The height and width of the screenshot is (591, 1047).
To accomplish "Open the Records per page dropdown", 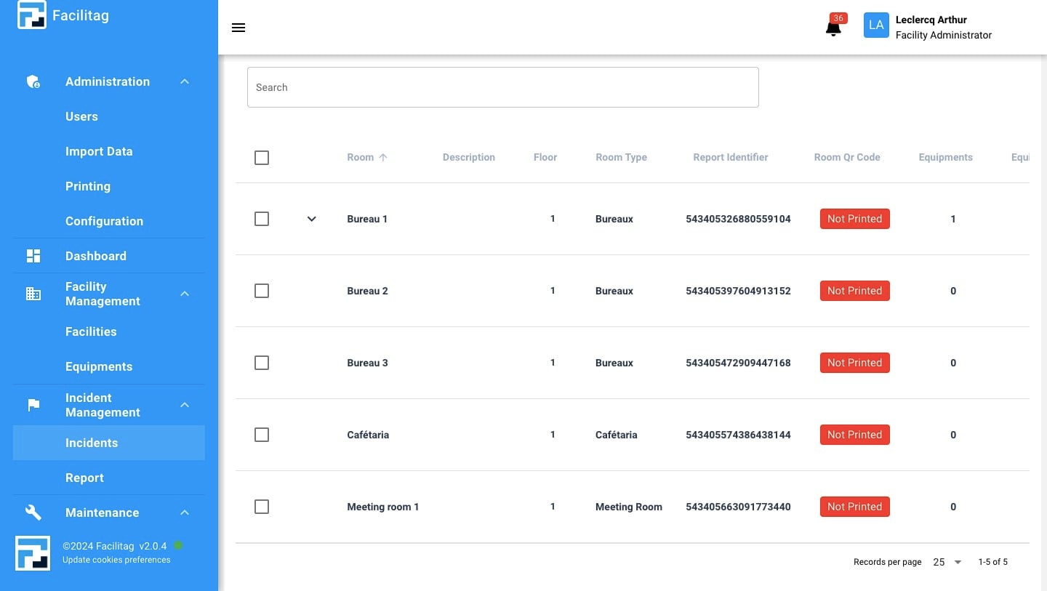I will coord(947,562).
